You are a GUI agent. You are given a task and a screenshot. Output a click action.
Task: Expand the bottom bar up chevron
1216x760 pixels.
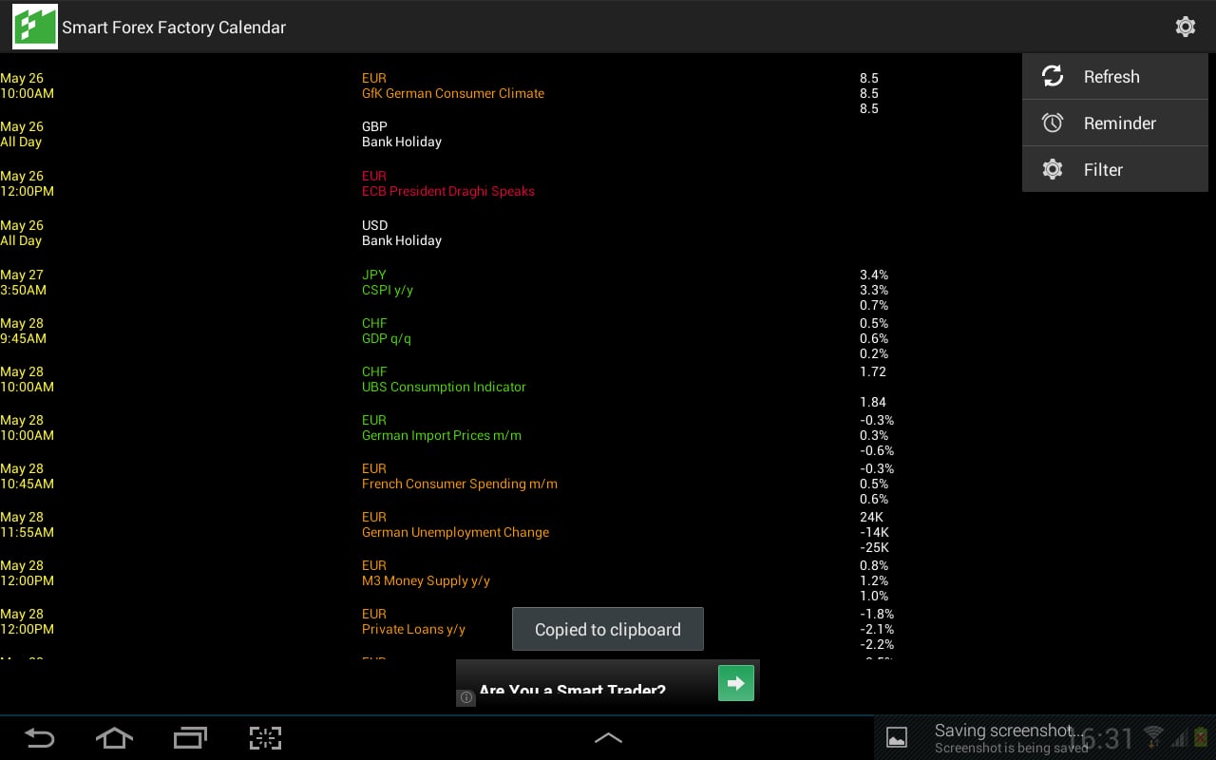click(608, 737)
